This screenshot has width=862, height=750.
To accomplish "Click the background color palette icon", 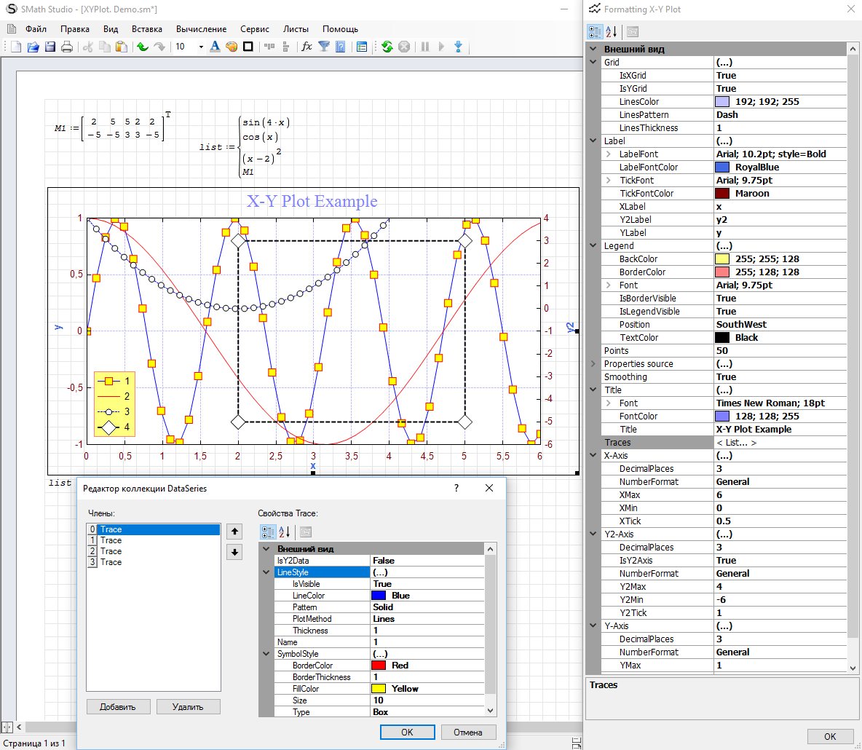I will pos(232,47).
